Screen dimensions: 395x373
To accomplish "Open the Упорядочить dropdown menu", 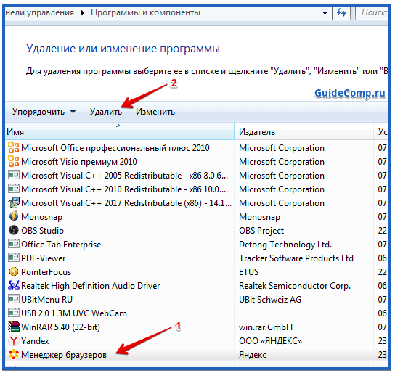I will [44, 112].
